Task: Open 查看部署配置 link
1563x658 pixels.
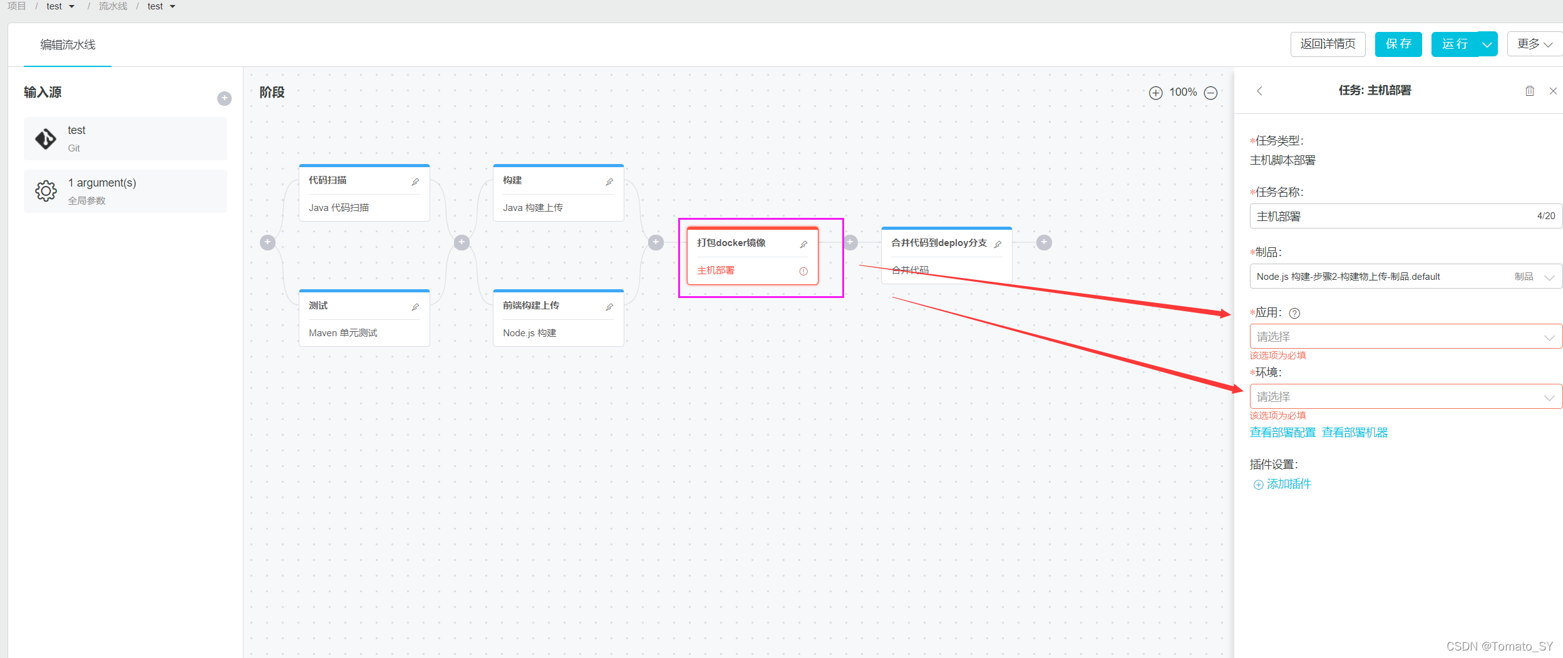Action: tap(1282, 433)
